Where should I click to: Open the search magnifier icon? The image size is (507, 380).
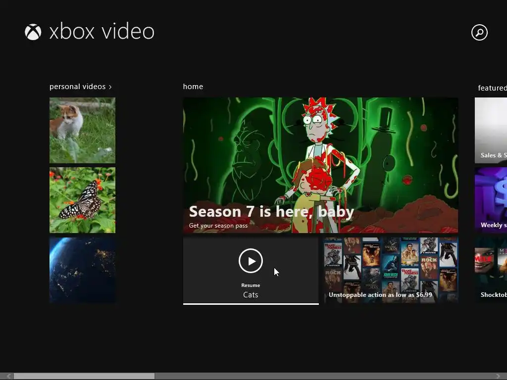[x=479, y=32]
